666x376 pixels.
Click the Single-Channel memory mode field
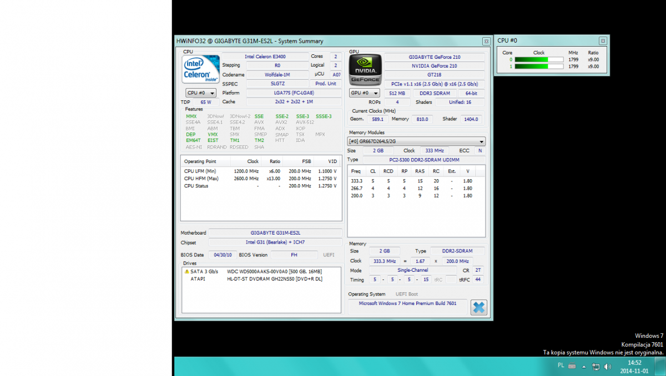[413, 271]
